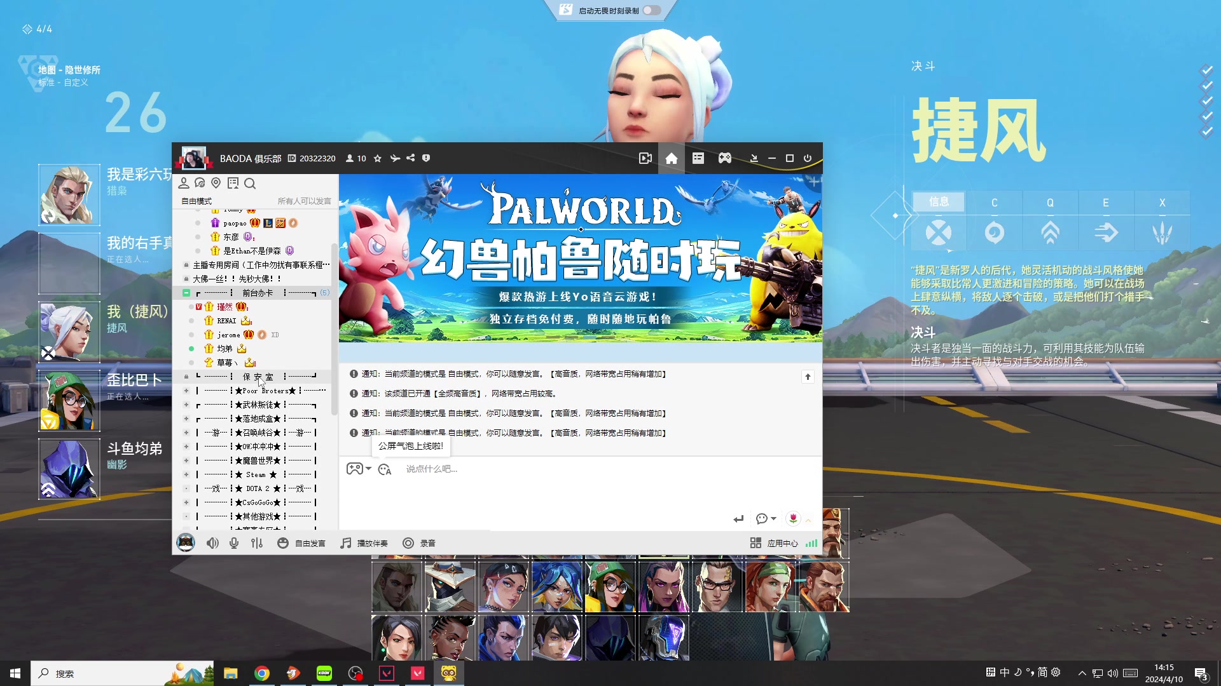This screenshot has height=686, width=1221.
Task: Open the video live icon in YY title bar
Action: pos(645,158)
